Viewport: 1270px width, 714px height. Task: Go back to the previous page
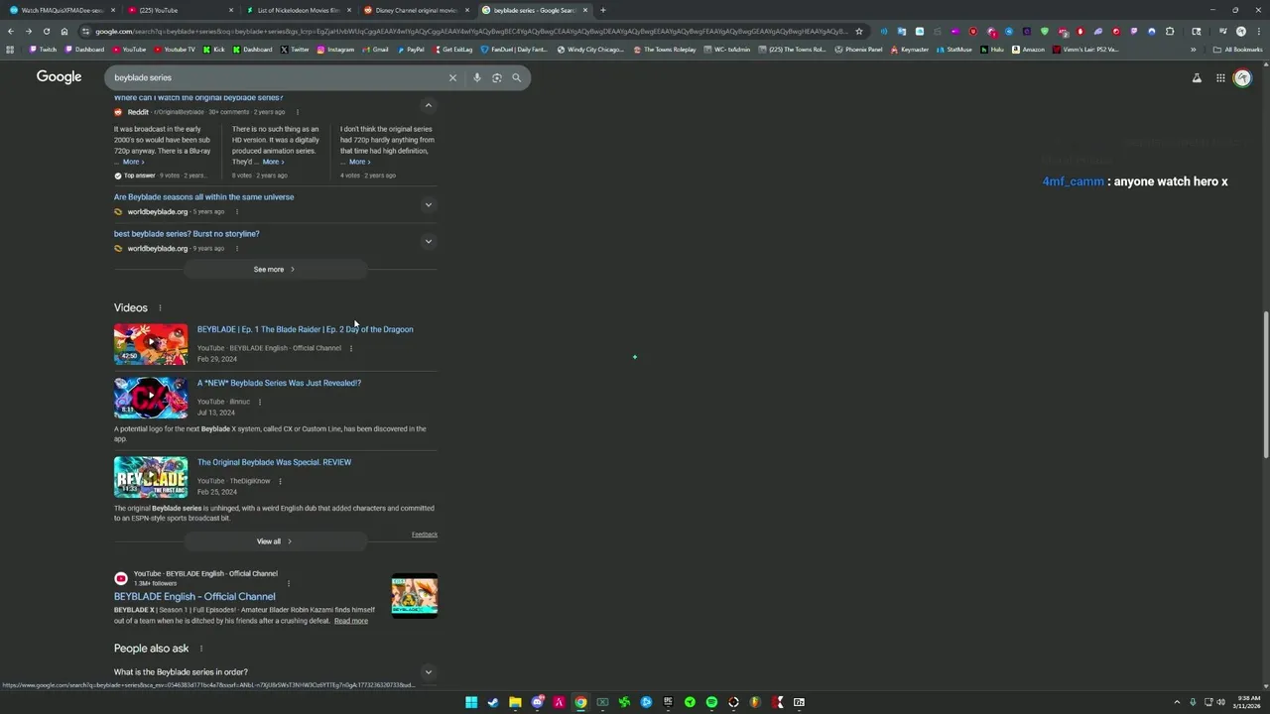point(10,31)
